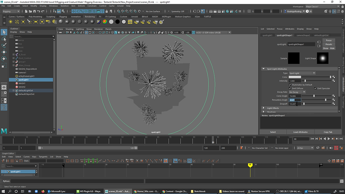This screenshot has height=194, width=345.
Task: Open viewport Lighting menu
Action: pos(80,29)
